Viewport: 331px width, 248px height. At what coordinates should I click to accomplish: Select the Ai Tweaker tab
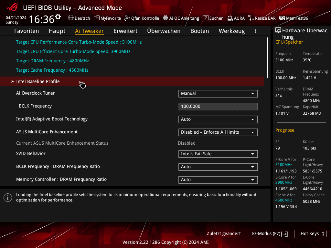(x=89, y=31)
